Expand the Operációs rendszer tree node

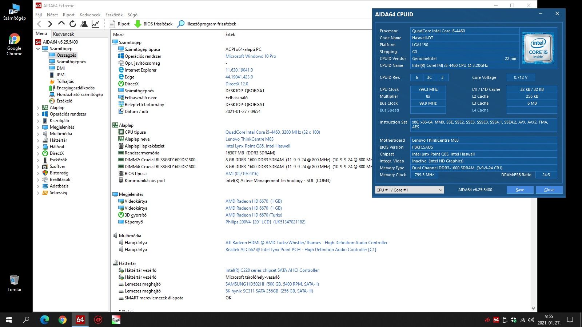[38, 114]
